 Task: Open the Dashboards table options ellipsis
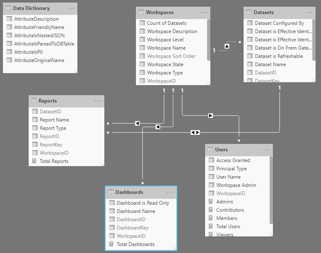click(x=170, y=192)
